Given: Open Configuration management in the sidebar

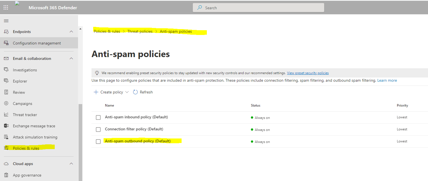Looking at the screenshot, I should click(x=39, y=43).
